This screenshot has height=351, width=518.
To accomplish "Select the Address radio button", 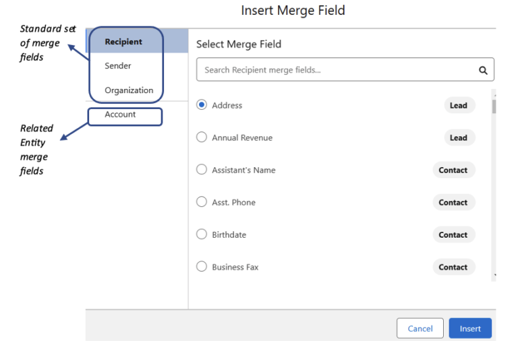I will [x=202, y=105].
